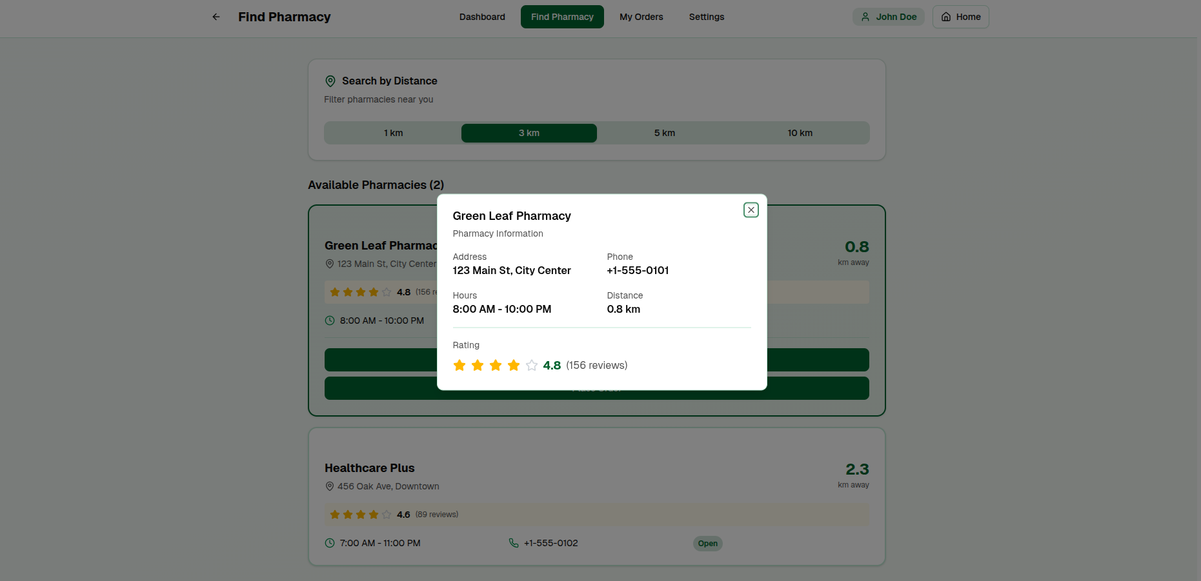Open the Dashboard tab

(482, 17)
